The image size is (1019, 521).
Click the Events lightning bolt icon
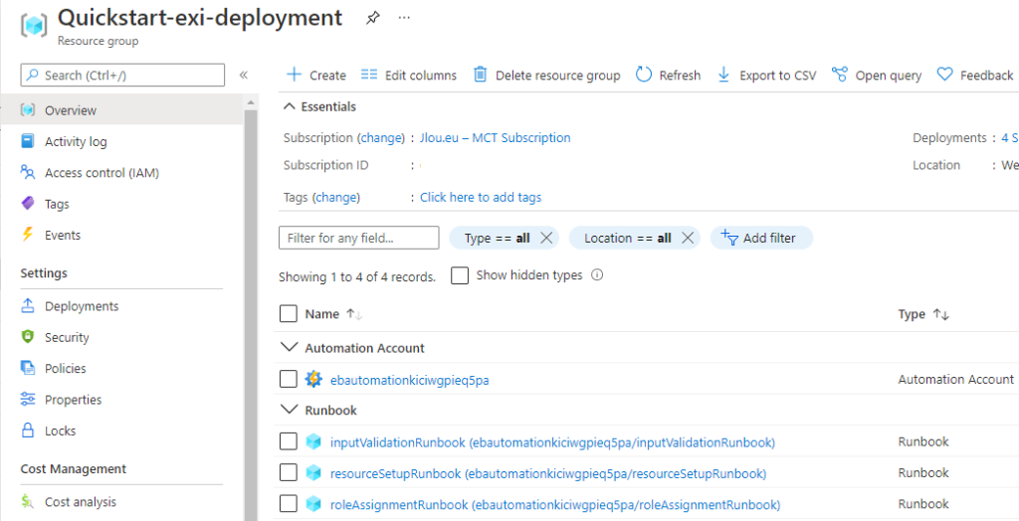27,235
